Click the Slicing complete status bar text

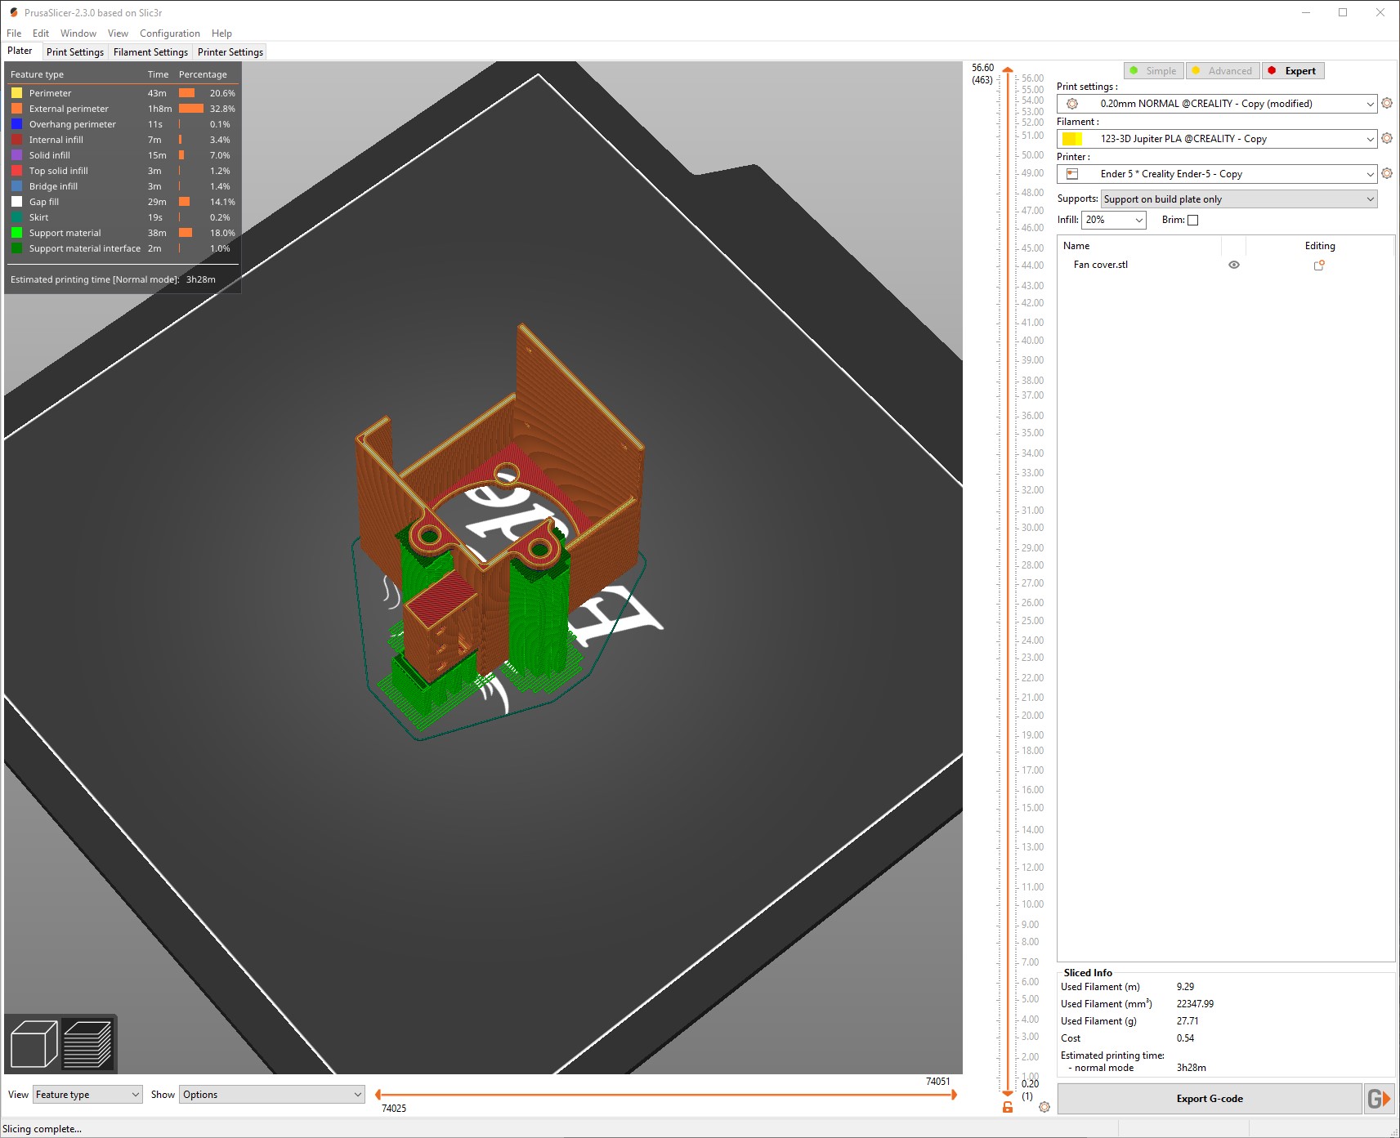click(42, 1129)
